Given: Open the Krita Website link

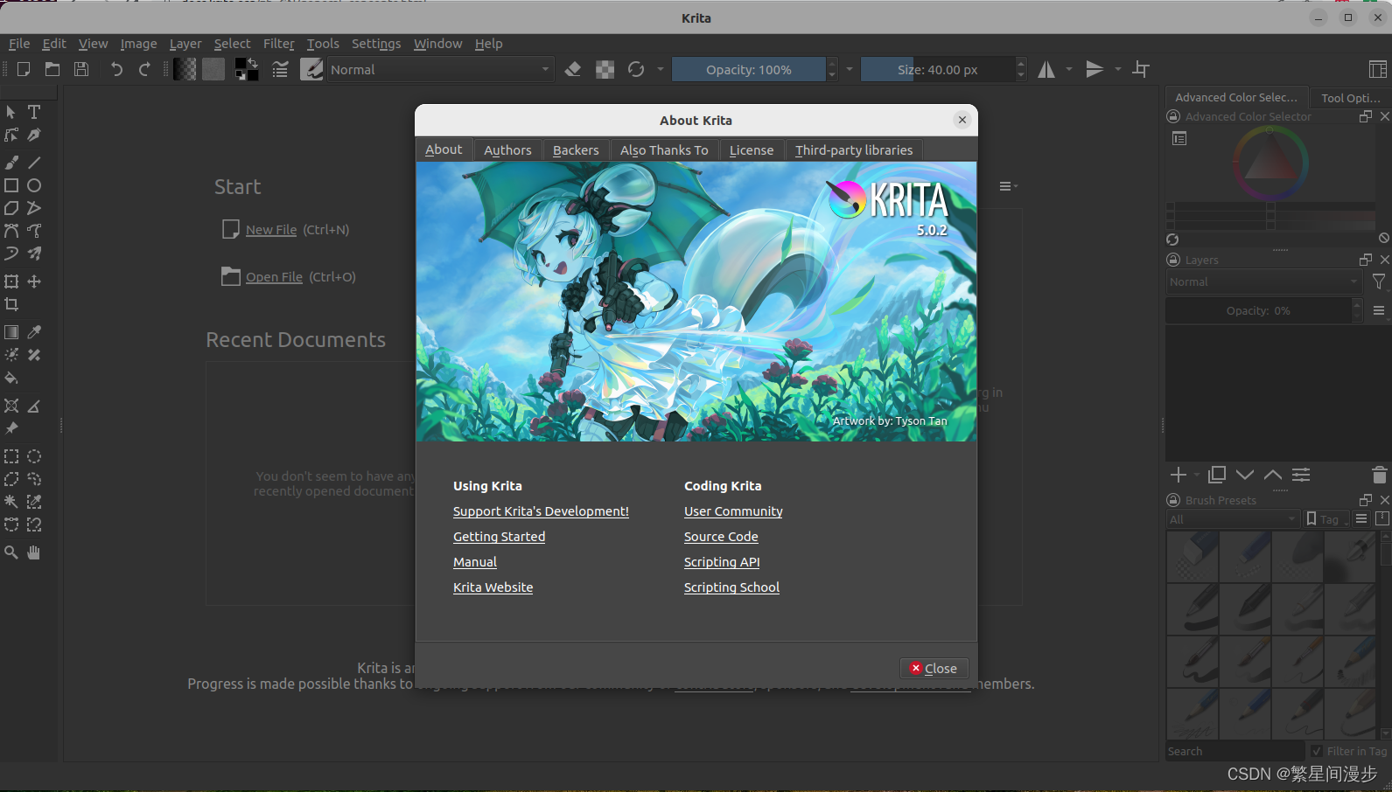Looking at the screenshot, I should pos(493,587).
